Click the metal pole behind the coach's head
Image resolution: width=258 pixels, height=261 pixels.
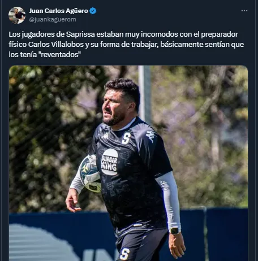click(x=144, y=93)
